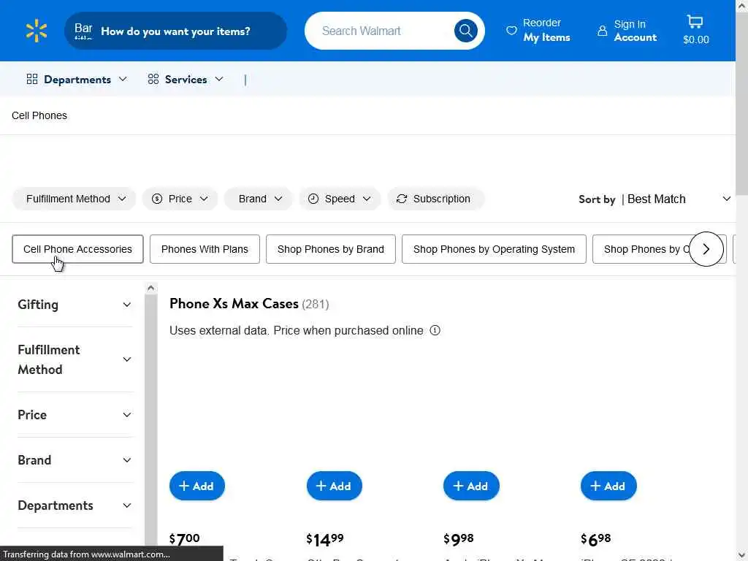Open Reorder My Items link
Image resolution: width=748 pixels, height=561 pixels.
pyautogui.click(x=538, y=30)
